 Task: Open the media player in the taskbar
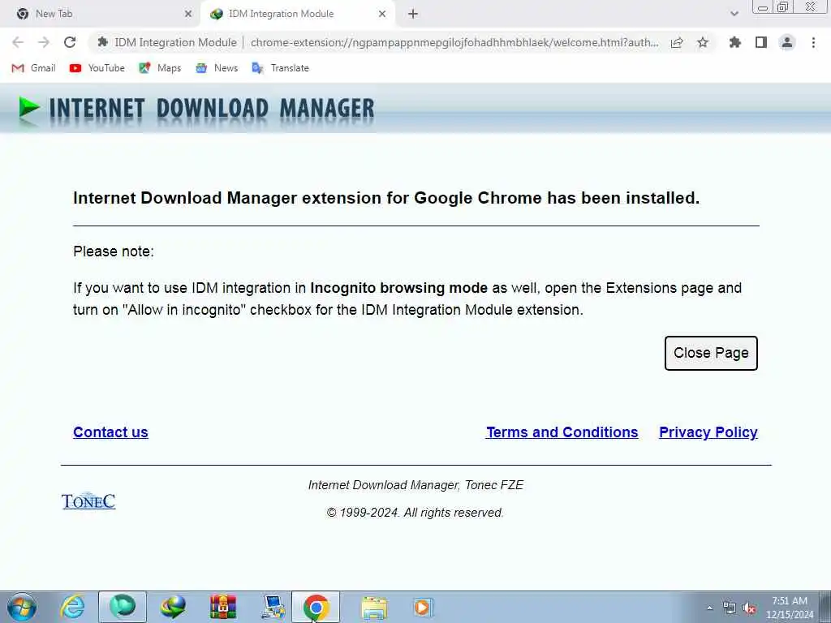point(423,607)
